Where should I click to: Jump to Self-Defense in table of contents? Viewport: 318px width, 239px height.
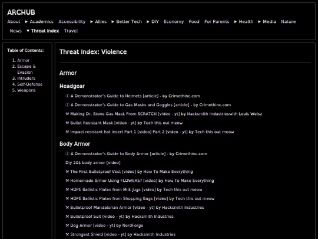point(30,84)
